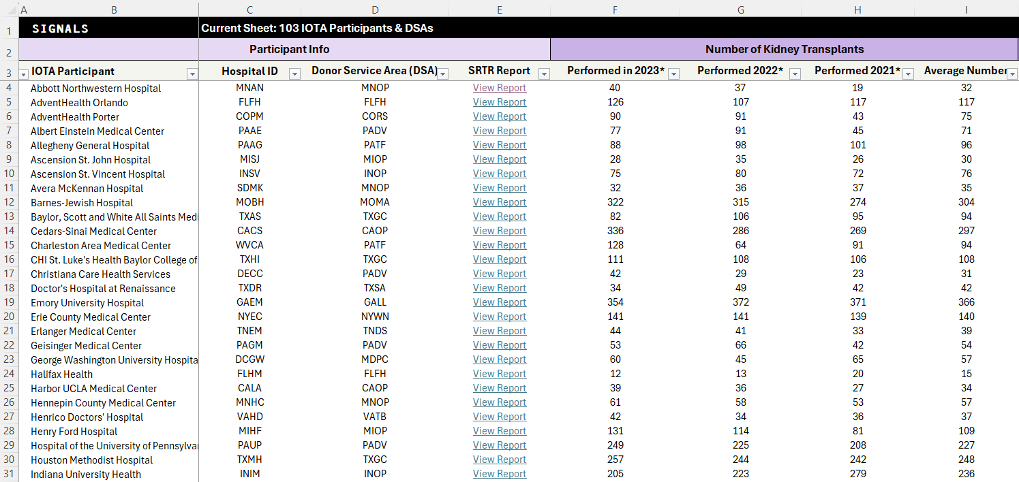Open the Performed in 2023 filter dropdown
The image size is (1019, 482).
pyautogui.click(x=673, y=74)
